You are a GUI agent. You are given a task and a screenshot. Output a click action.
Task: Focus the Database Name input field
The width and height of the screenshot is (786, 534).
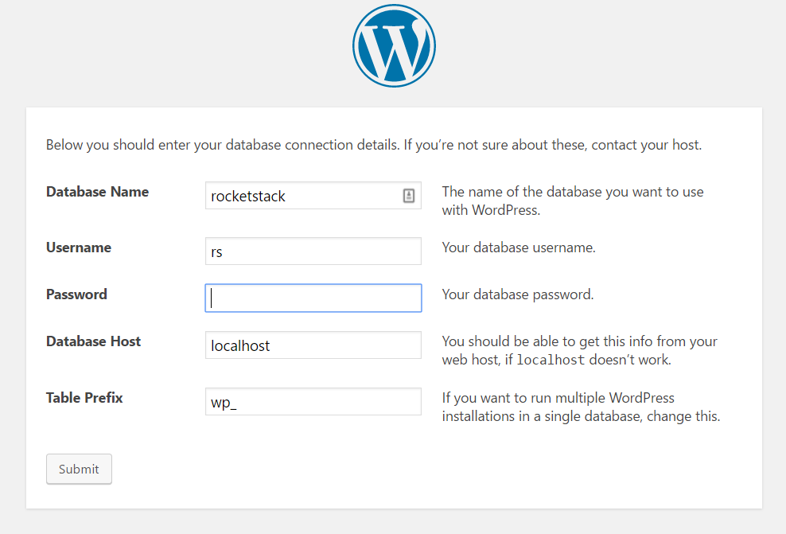313,196
